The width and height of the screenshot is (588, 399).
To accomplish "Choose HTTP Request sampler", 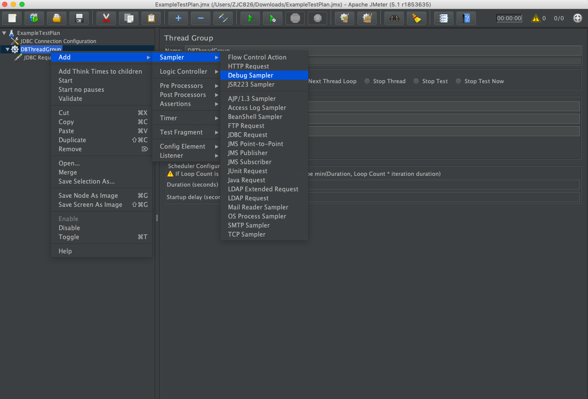I will [x=264, y=66].
